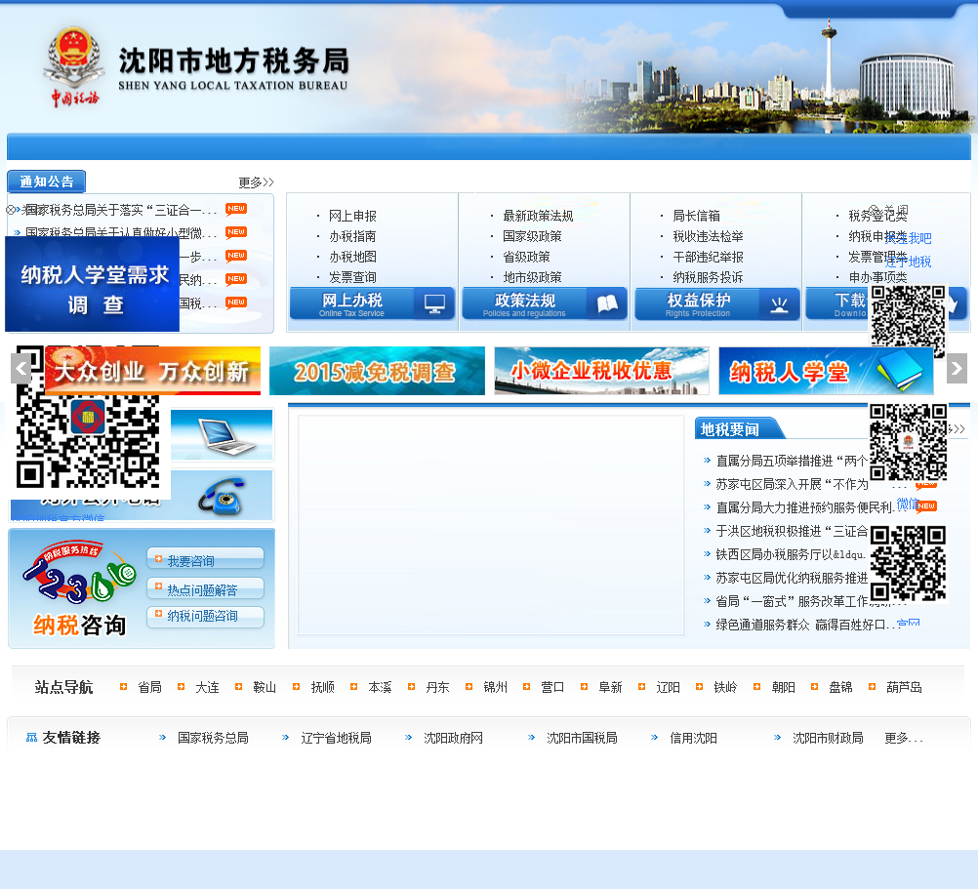The height and width of the screenshot is (889, 978).
Task: Click the 12366 纳税咨询 logo
Action: click(79, 587)
